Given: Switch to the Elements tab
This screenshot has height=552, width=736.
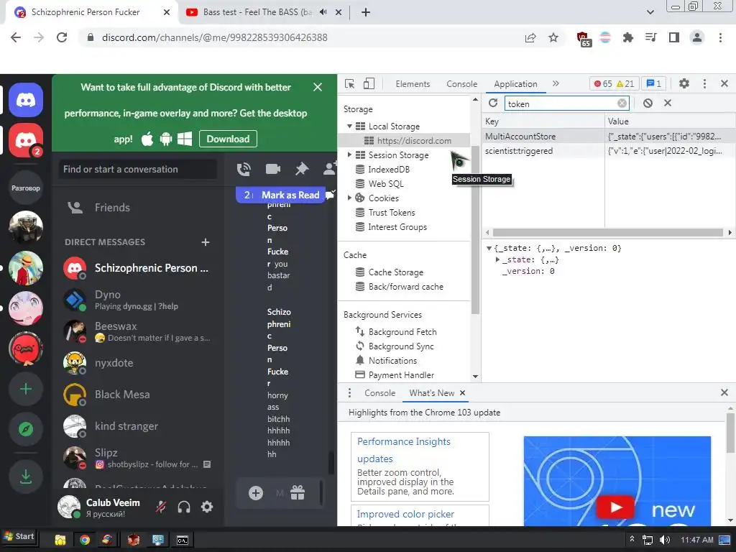Looking at the screenshot, I should pos(413,83).
